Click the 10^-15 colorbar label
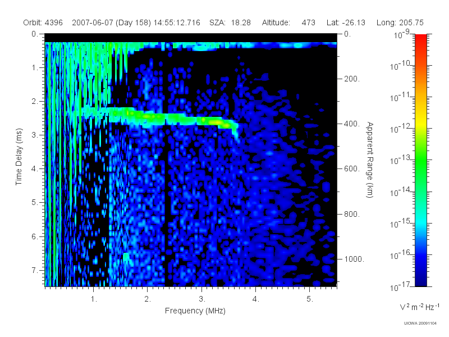This screenshot has width=449, height=337. [400, 223]
